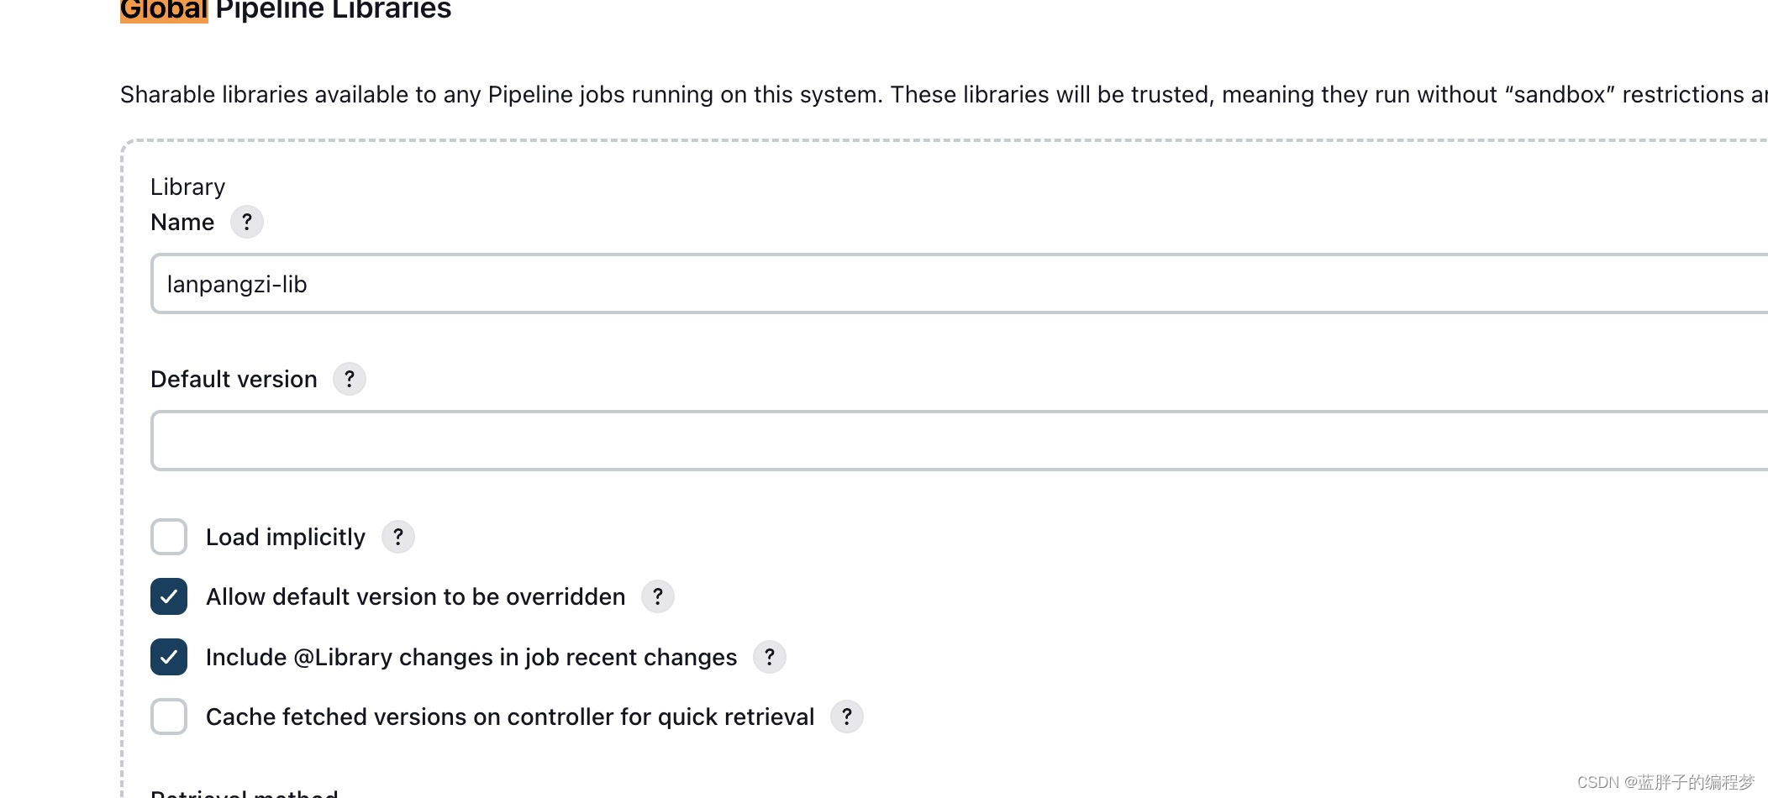Click "Cache fetched versions on controller" label text
The height and width of the screenshot is (798, 1768).
pyautogui.click(x=509, y=717)
